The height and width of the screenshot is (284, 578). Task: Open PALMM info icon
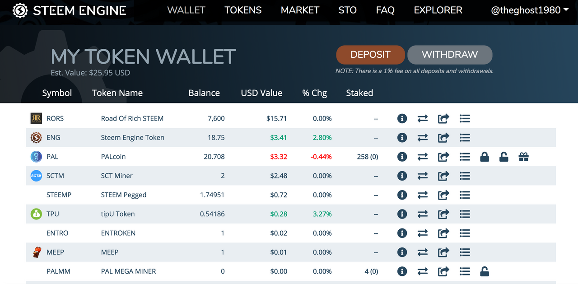[x=402, y=271]
